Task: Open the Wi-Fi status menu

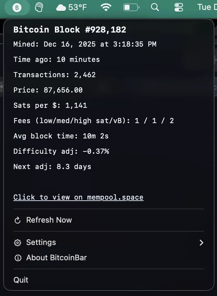Action: pos(106,7)
